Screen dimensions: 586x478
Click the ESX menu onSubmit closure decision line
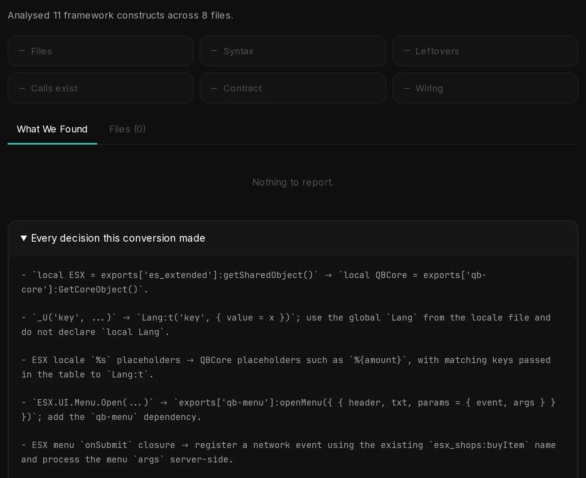coord(288,452)
